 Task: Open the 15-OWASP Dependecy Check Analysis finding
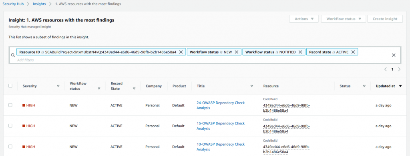click(221, 126)
